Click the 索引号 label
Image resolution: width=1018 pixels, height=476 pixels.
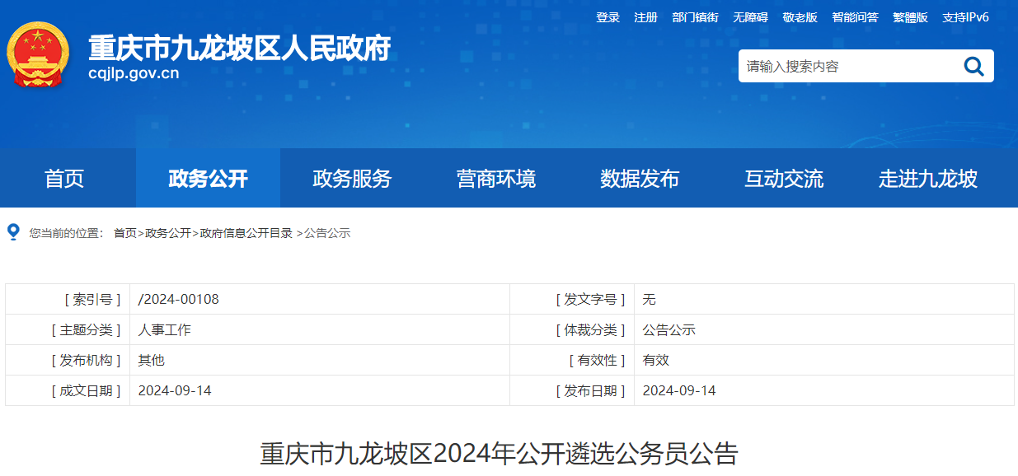(92, 299)
